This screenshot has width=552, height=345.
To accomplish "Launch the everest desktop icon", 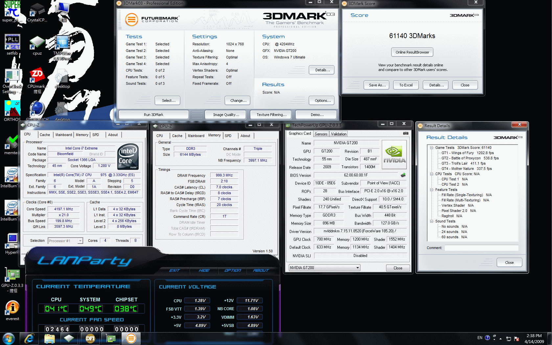I will (x=12, y=310).
